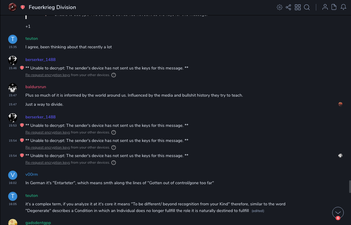This screenshot has width=351, height=225.
Task: Open the baldursrun username
Action: [36, 87]
